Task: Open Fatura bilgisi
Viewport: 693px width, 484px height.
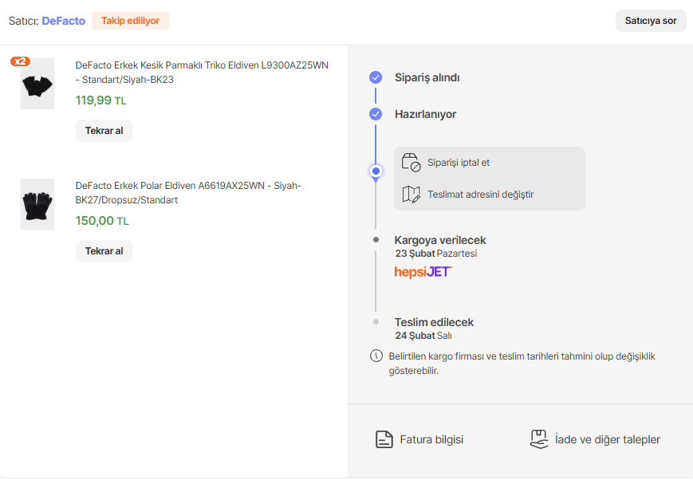Action: [431, 440]
